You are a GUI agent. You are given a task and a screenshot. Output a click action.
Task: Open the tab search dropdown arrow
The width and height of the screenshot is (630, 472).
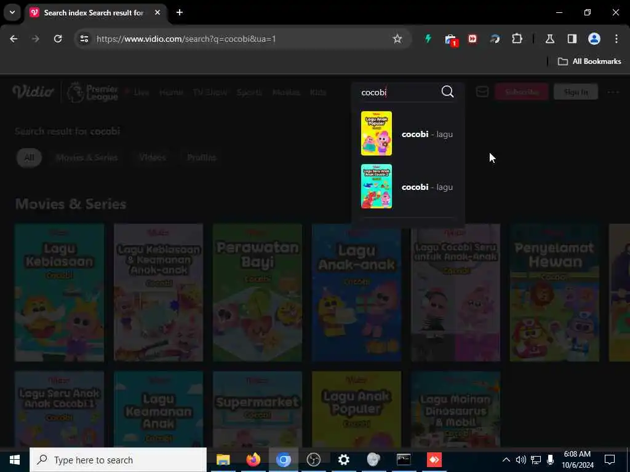[x=12, y=12]
